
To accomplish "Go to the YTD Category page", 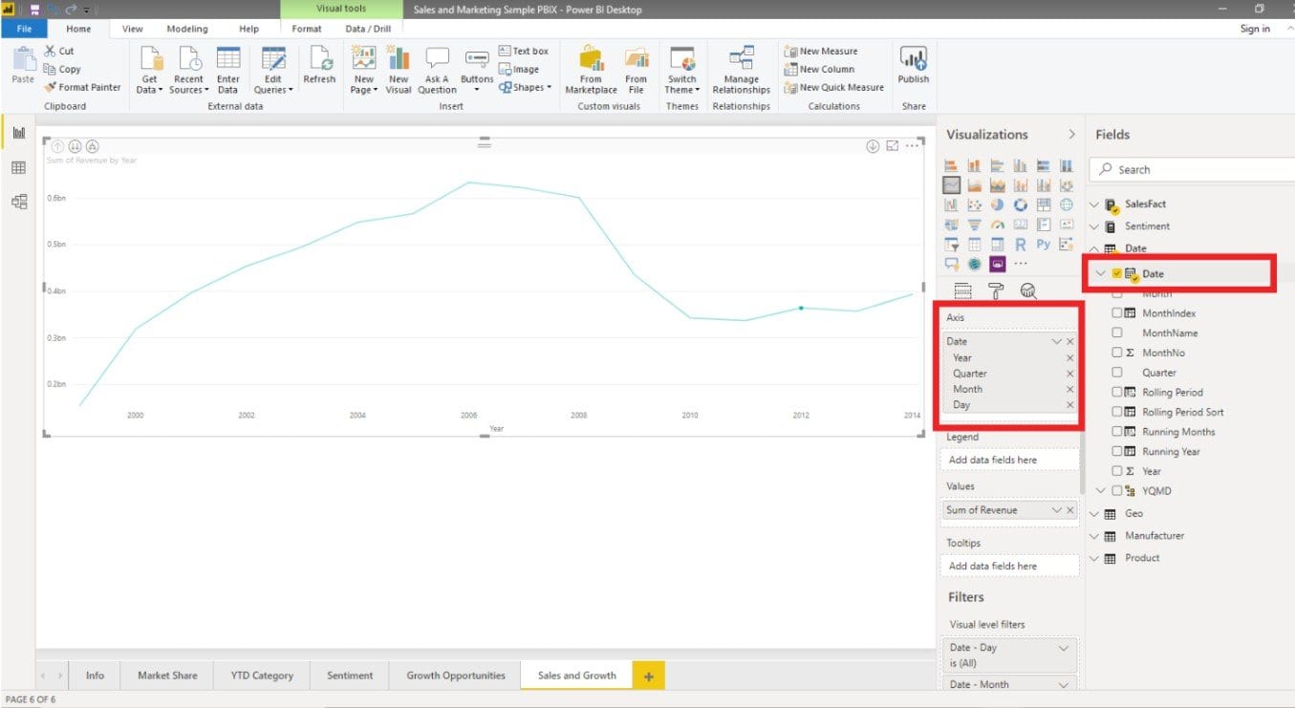I will (262, 676).
